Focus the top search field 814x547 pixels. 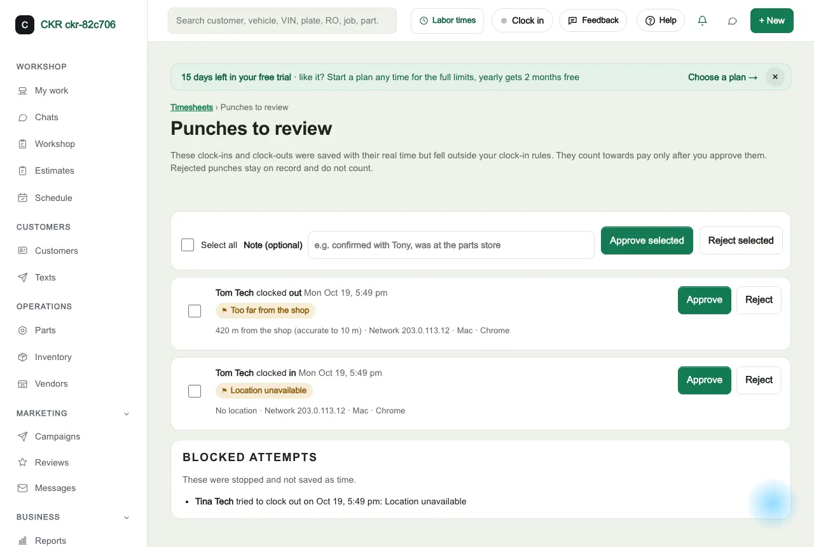282,20
